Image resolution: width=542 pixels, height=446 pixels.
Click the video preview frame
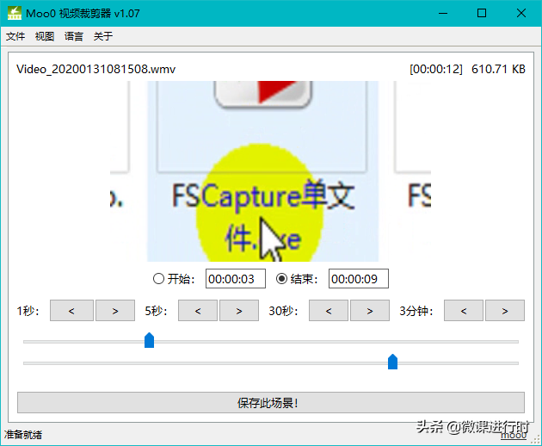click(x=271, y=171)
